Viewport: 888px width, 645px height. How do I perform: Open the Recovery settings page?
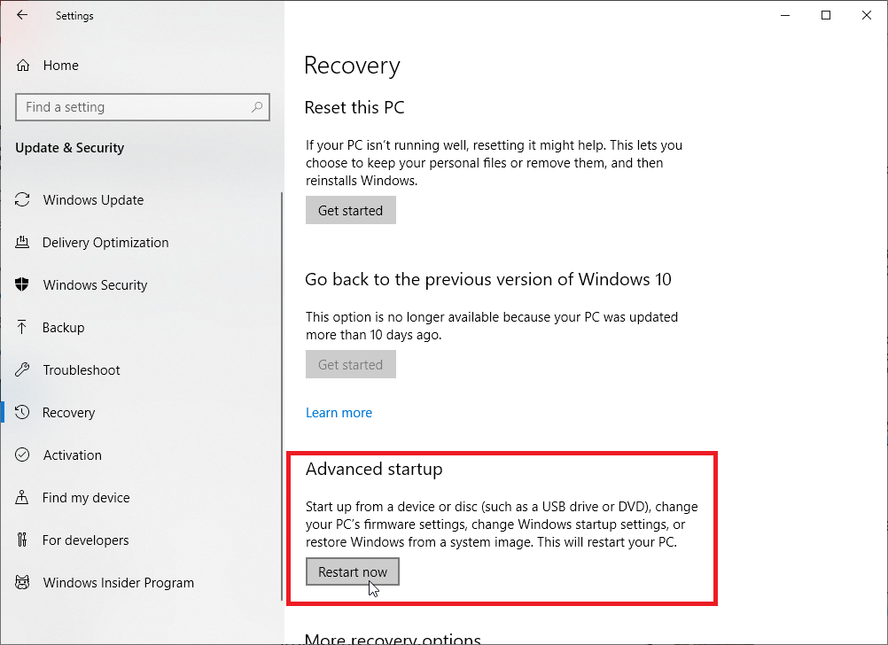pyautogui.click(x=68, y=413)
